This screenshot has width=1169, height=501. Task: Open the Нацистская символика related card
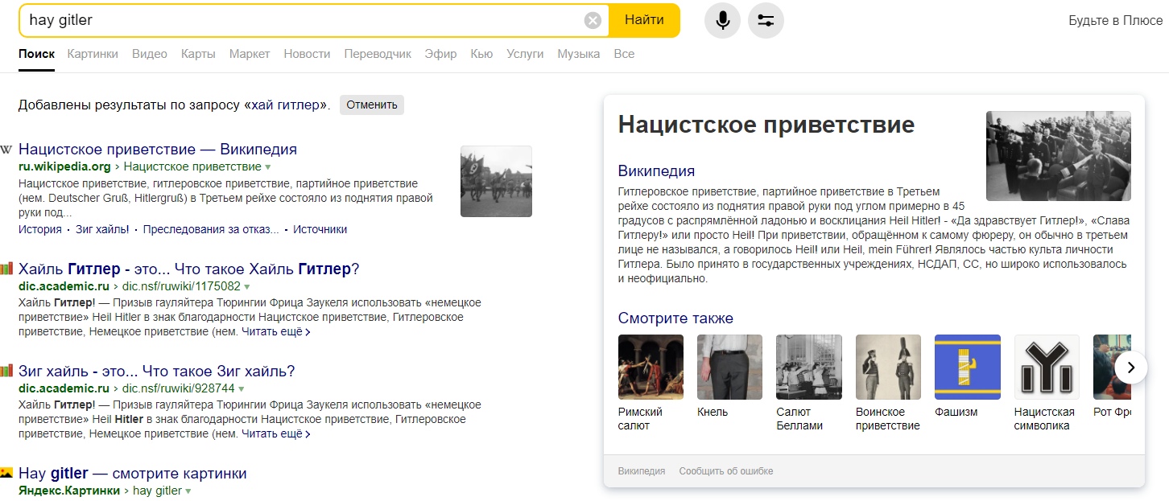point(1047,383)
